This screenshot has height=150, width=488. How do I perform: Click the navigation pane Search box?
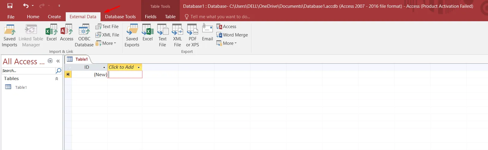pyautogui.click(x=28, y=71)
